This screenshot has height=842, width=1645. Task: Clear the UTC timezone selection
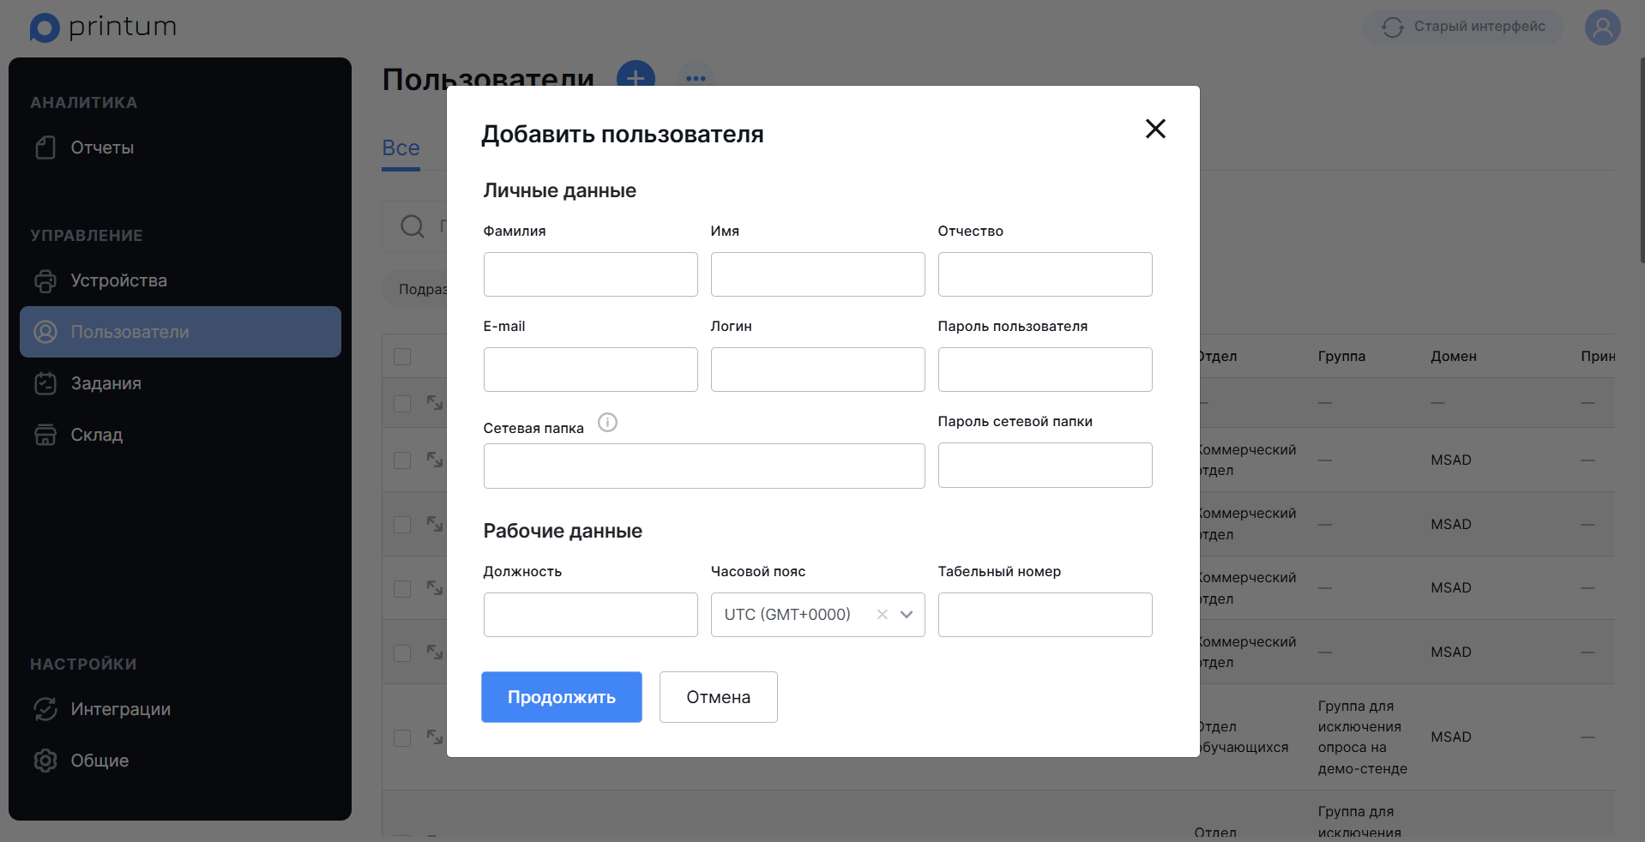pyautogui.click(x=882, y=615)
